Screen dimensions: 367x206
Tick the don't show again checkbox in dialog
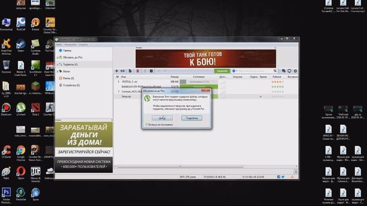click(x=147, y=125)
